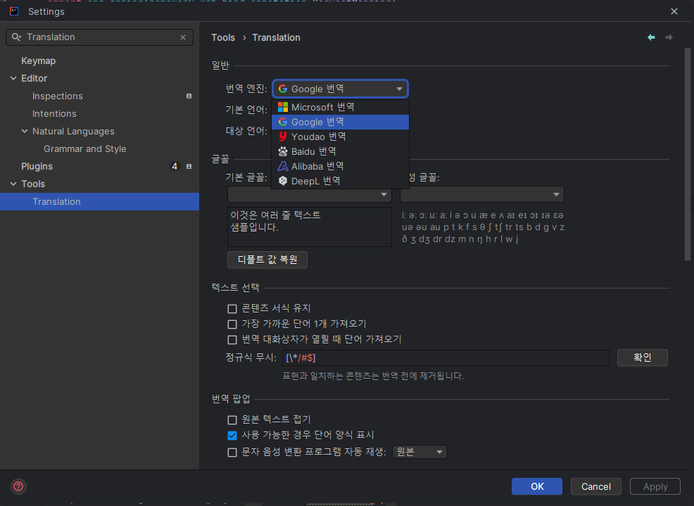Open the 원본 auto-play dropdown
Screen dimensions: 694x506
coord(419,452)
